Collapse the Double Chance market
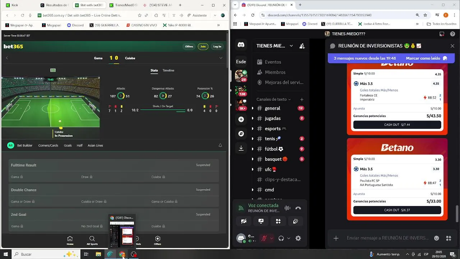The width and height of the screenshot is (460, 259). coord(114,190)
